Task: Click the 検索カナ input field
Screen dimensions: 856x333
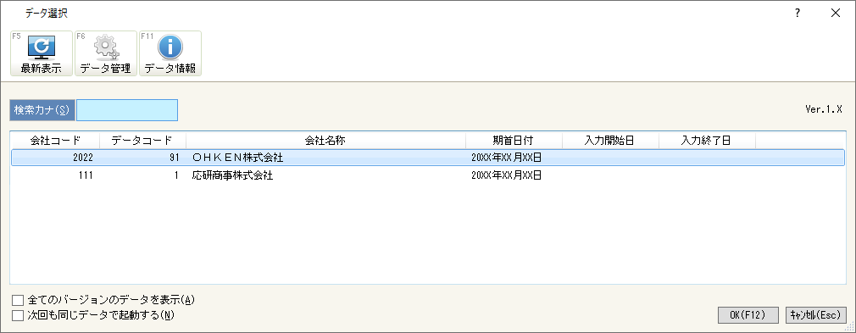Action: click(x=127, y=109)
